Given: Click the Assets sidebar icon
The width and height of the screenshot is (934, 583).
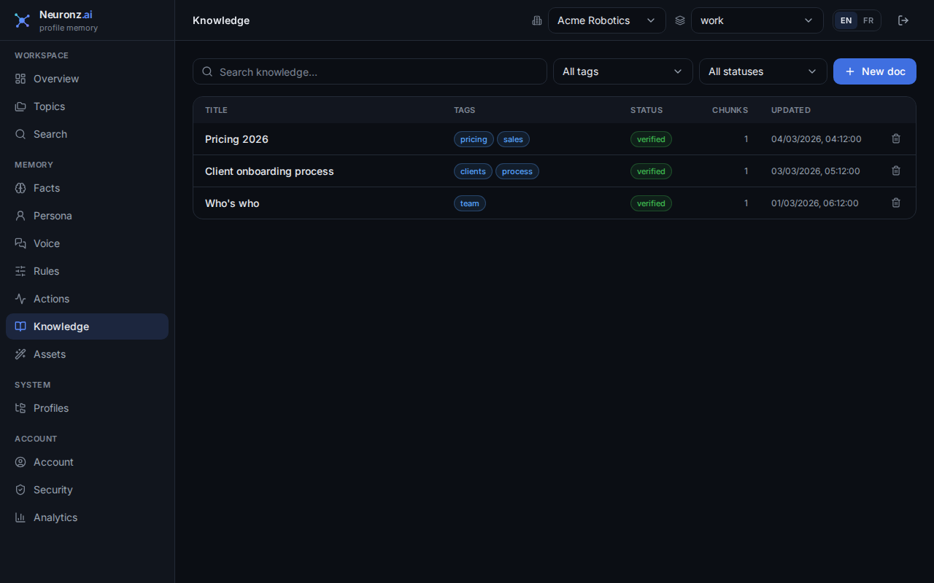Looking at the screenshot, I should (20, 354).
